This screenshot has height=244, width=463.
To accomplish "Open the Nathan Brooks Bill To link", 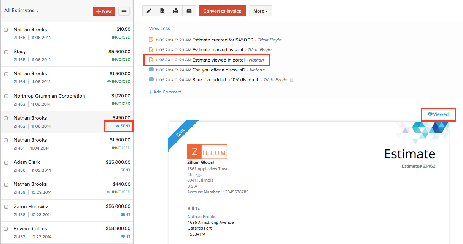I will (x=202, y=217).
